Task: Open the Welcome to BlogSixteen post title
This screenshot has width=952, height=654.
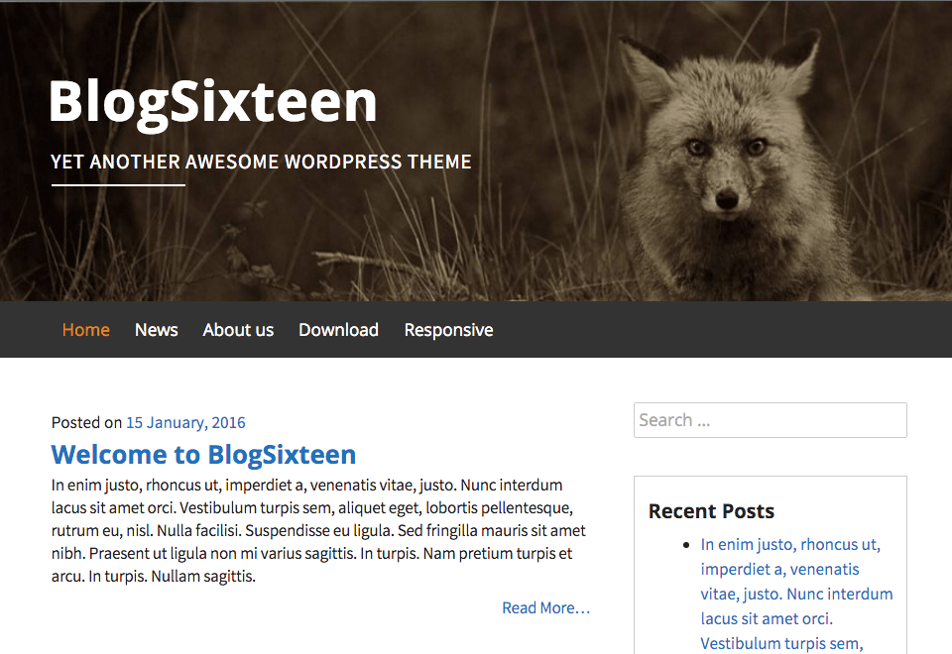Action: point(203,455)
